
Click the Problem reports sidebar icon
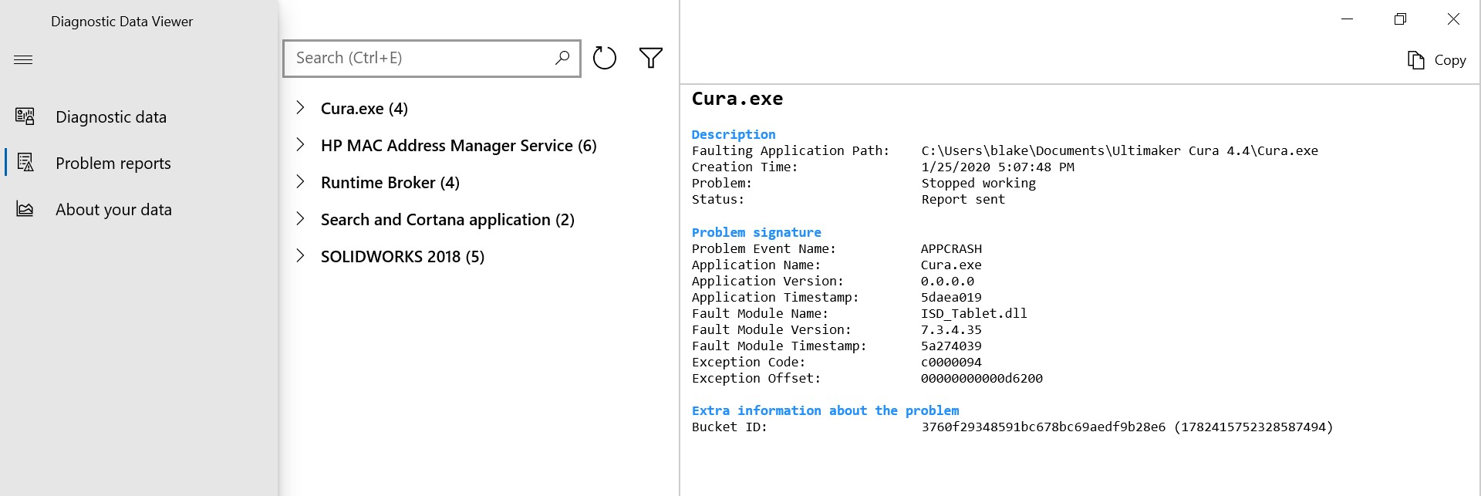25,162
